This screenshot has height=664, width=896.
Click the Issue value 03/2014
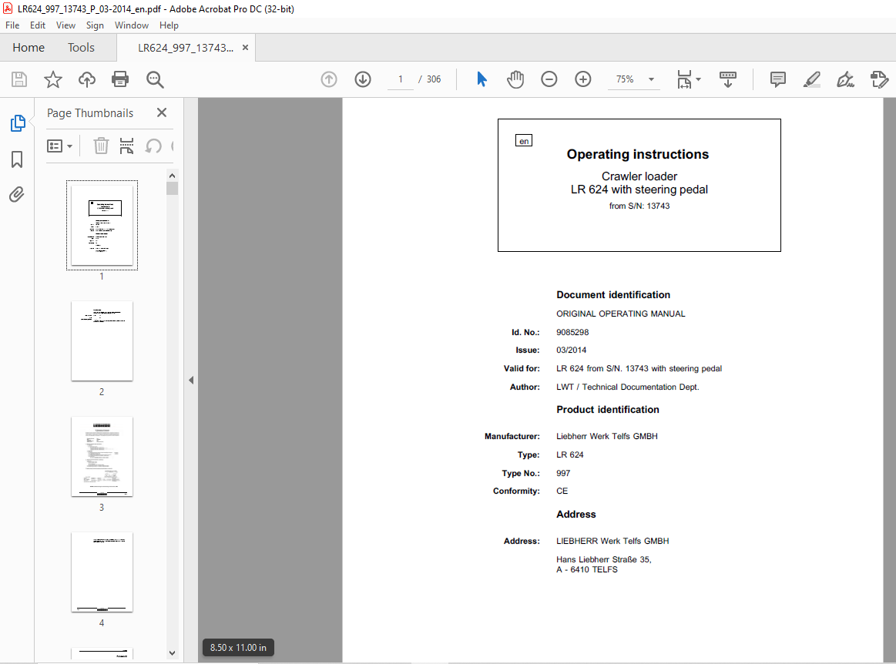click(572, 350)
